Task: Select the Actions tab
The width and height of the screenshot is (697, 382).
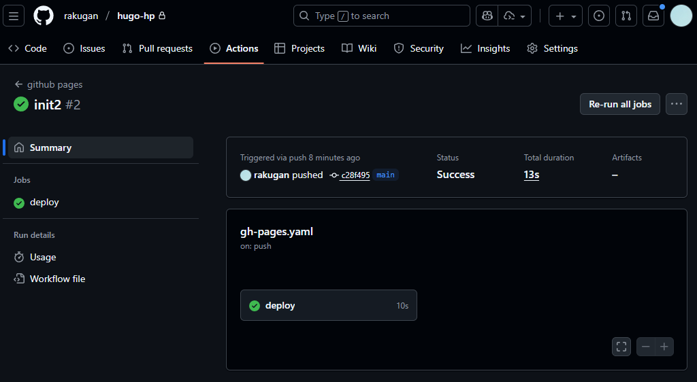Action: tap(234, 48)
